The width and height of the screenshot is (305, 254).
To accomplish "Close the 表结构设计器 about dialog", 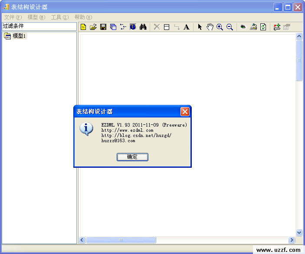I will coord(185,112).
